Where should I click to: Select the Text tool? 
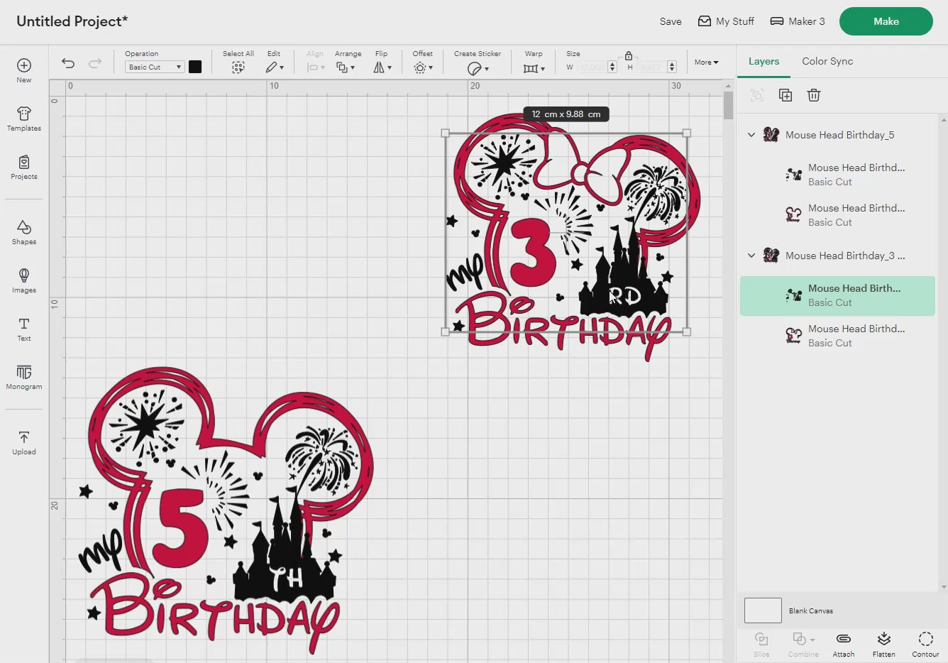tap(24, 329)
